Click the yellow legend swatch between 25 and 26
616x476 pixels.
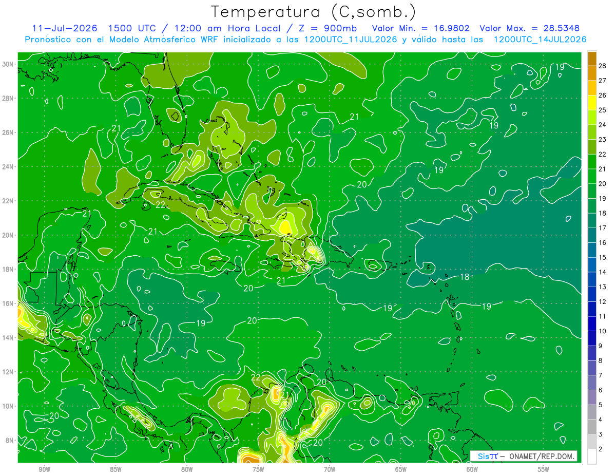[592, 103]
